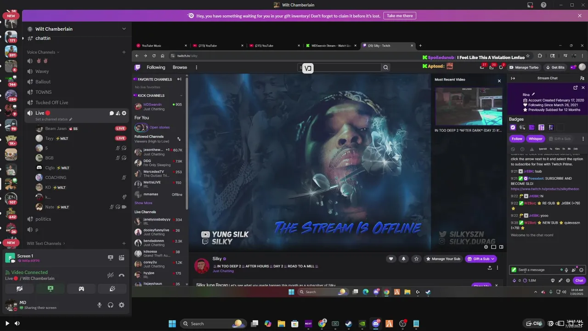This screenshot has height=331, width=588.
Task: Open the video player settings gear
Action: (x=486, y=247)
